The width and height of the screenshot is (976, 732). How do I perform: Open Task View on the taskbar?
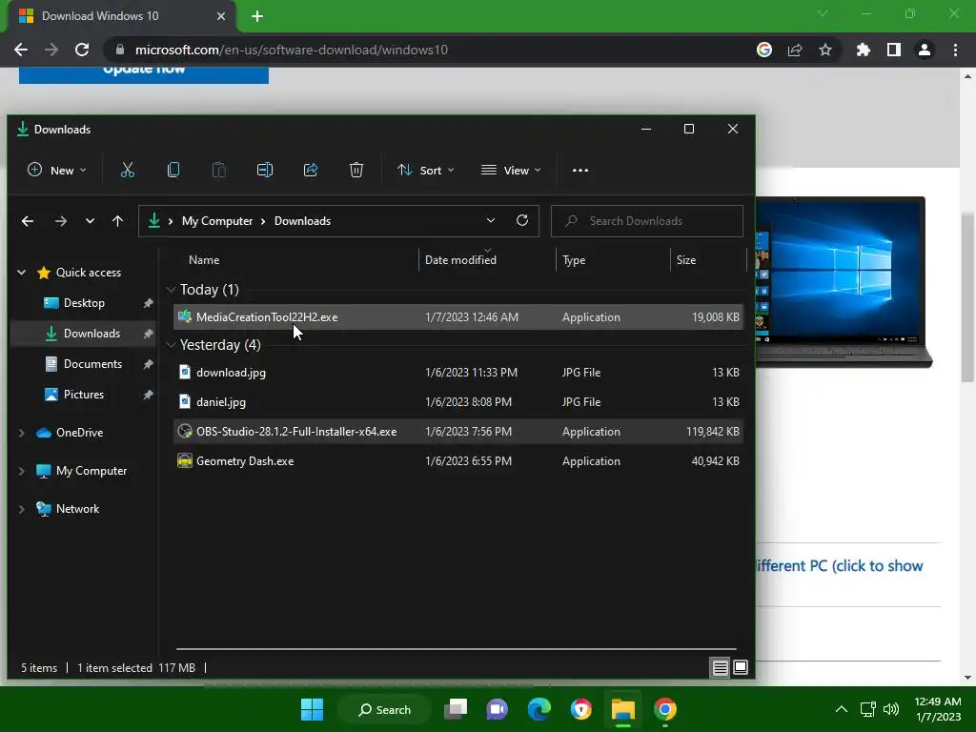point(456,709)
